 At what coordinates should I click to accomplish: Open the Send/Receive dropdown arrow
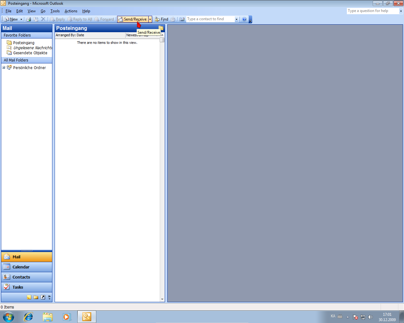(x=150, y=19)
